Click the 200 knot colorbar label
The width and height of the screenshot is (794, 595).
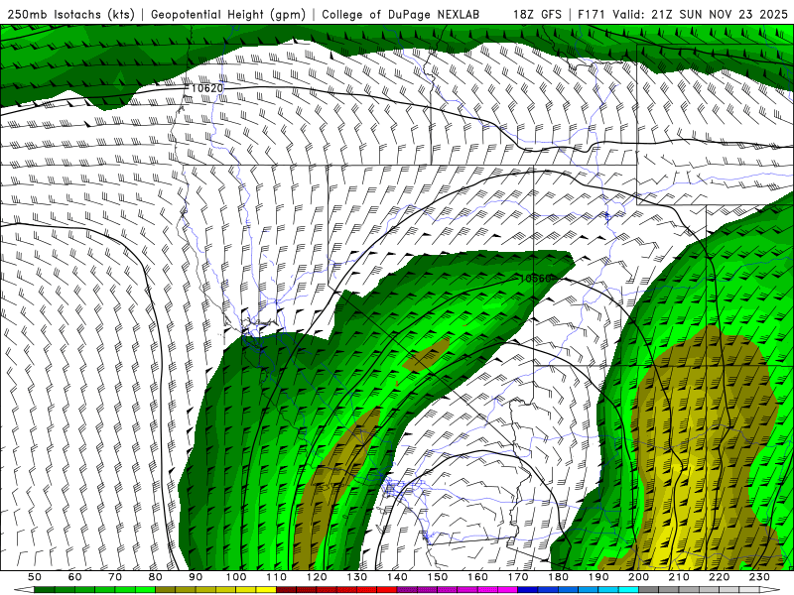tap(639, 577)
